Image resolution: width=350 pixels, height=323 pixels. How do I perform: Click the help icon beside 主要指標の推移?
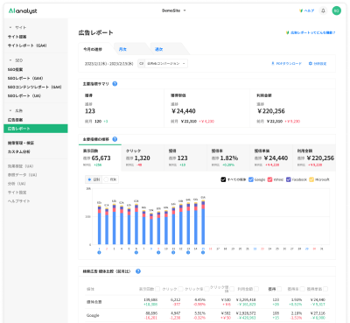(115, 139)
